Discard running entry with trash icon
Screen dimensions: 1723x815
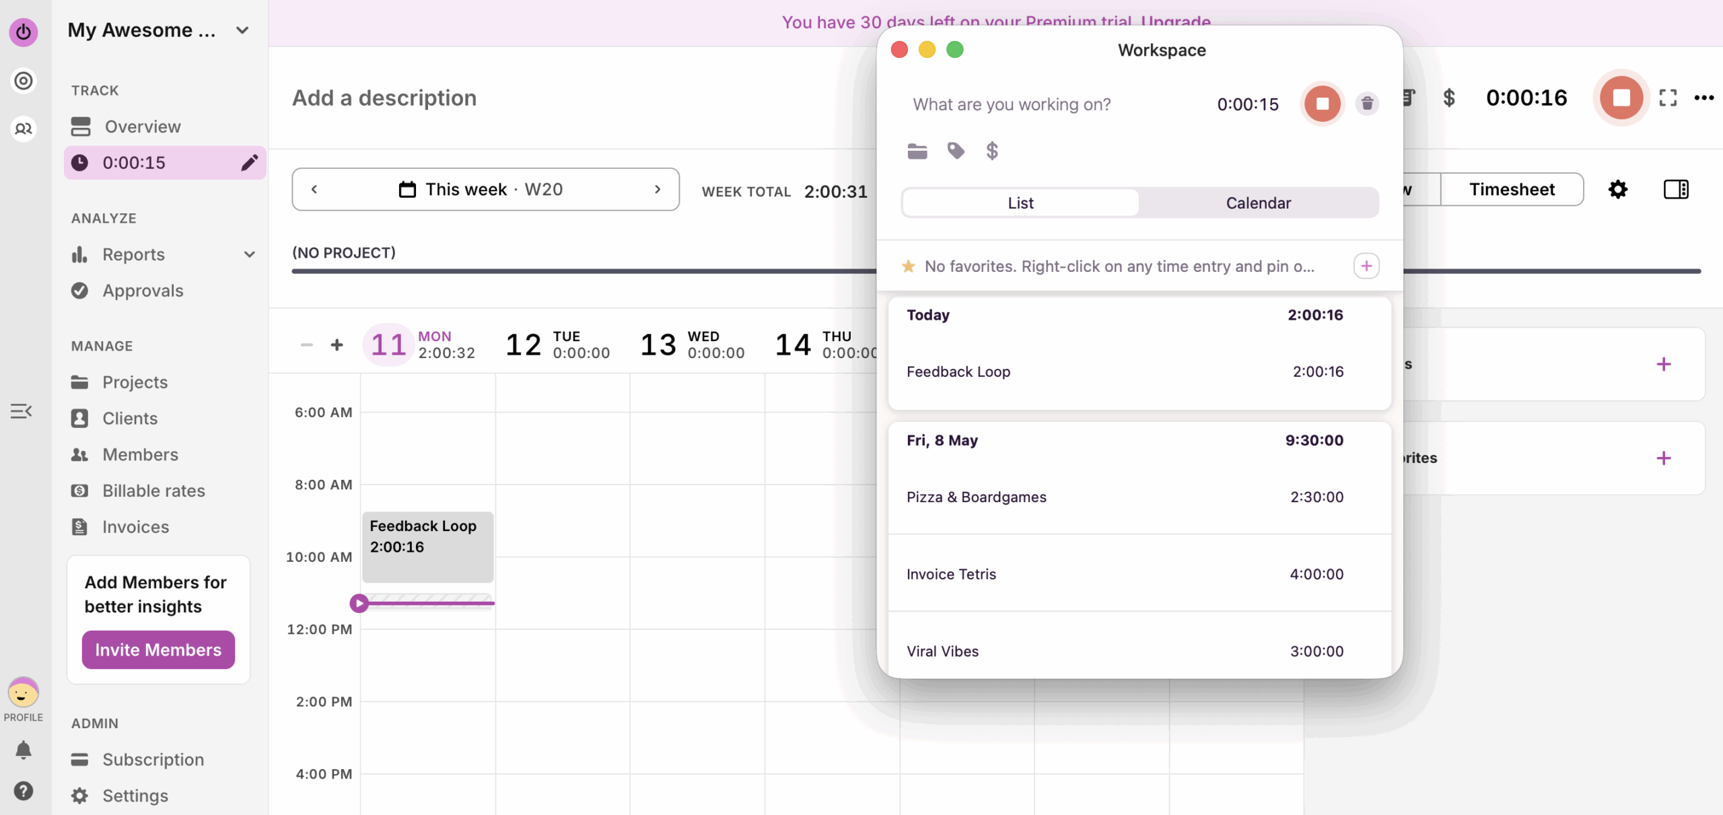[1367, 104]
